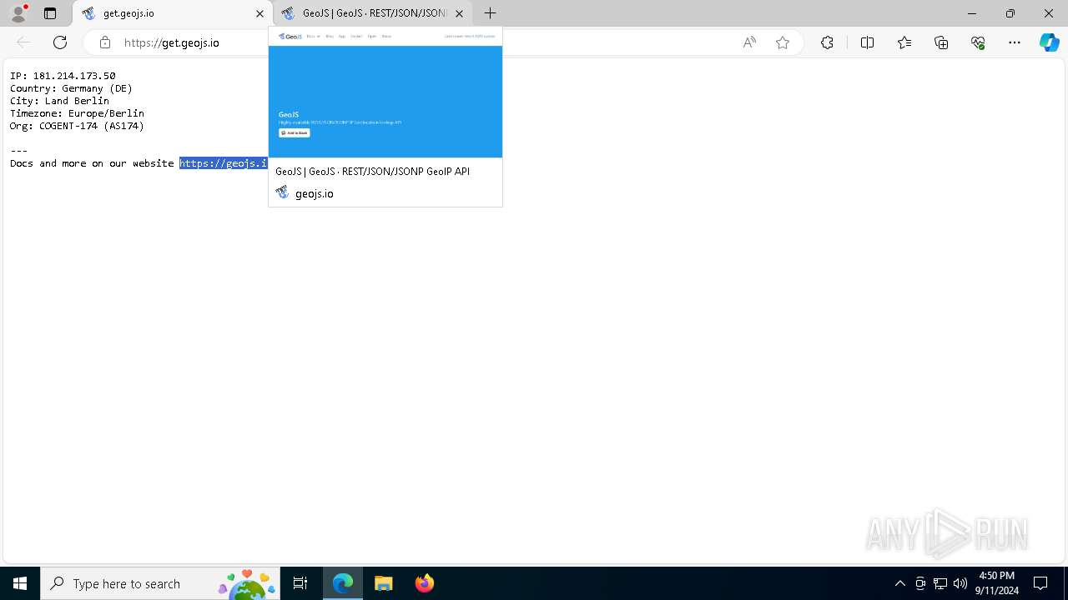Follow the https://geojs.io link
Screen dimensions: 1068x600
point(223,163)
